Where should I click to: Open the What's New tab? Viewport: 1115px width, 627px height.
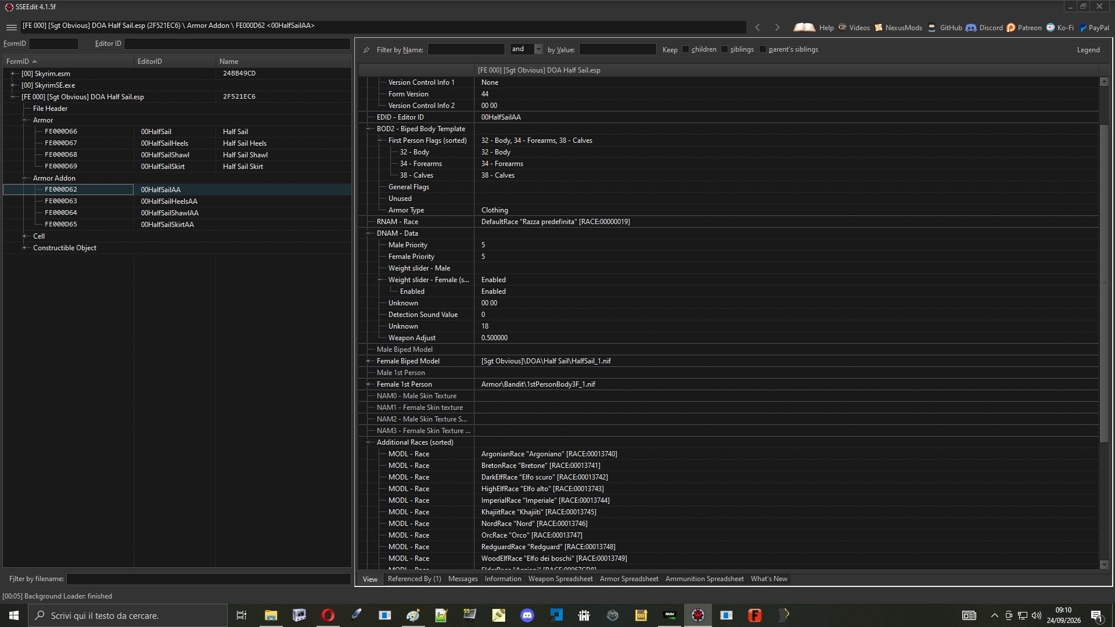(x=769, y=579)
